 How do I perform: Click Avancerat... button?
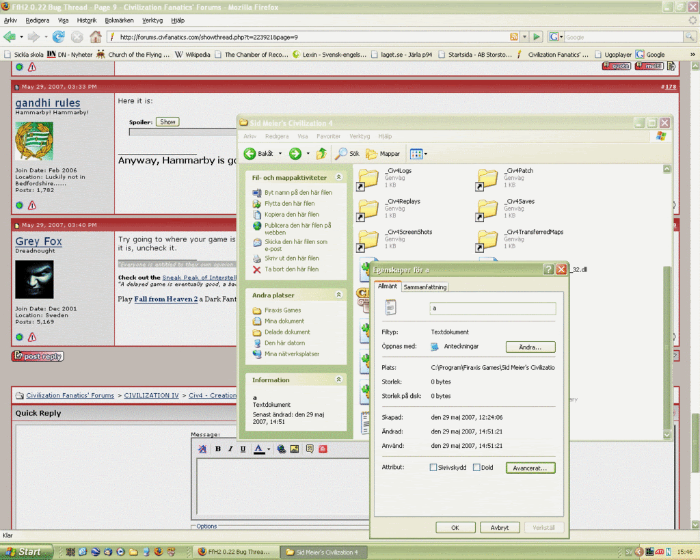(530, 468)
